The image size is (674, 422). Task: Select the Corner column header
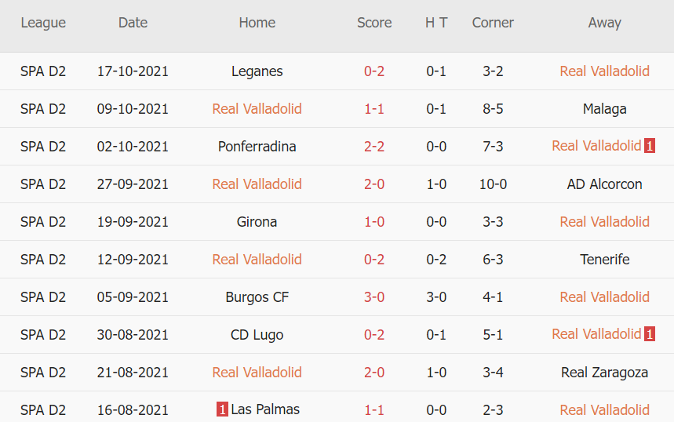click(x=493, y=23)
